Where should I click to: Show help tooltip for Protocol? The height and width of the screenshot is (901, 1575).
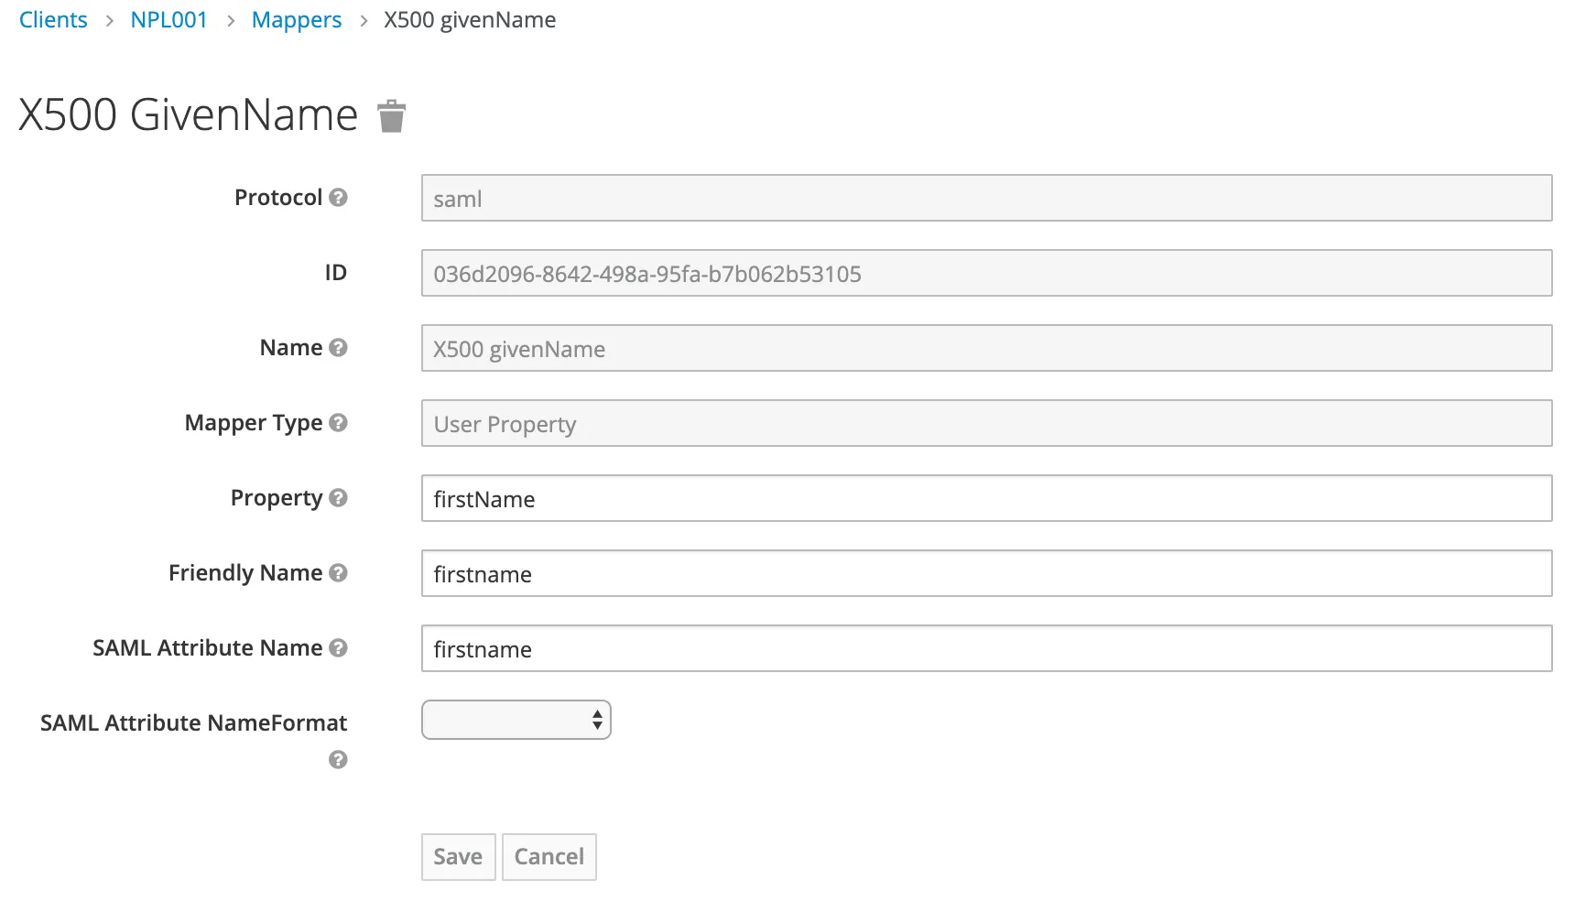[x=338, y=198]
